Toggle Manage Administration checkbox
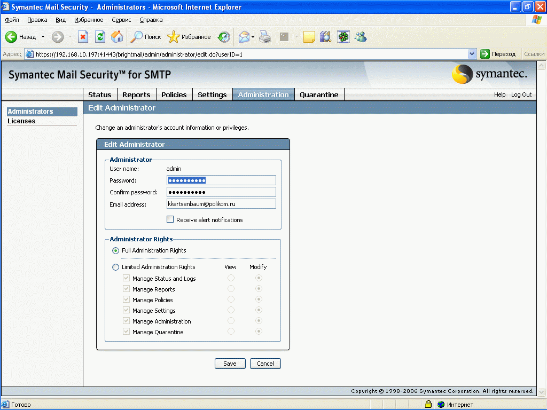The image size is (547, 410). point(126,321)
